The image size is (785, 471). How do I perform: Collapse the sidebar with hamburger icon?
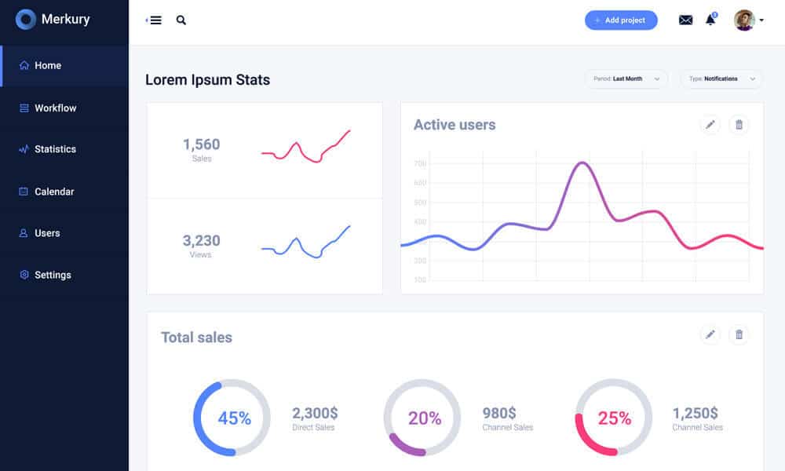(x=155, y=20)
